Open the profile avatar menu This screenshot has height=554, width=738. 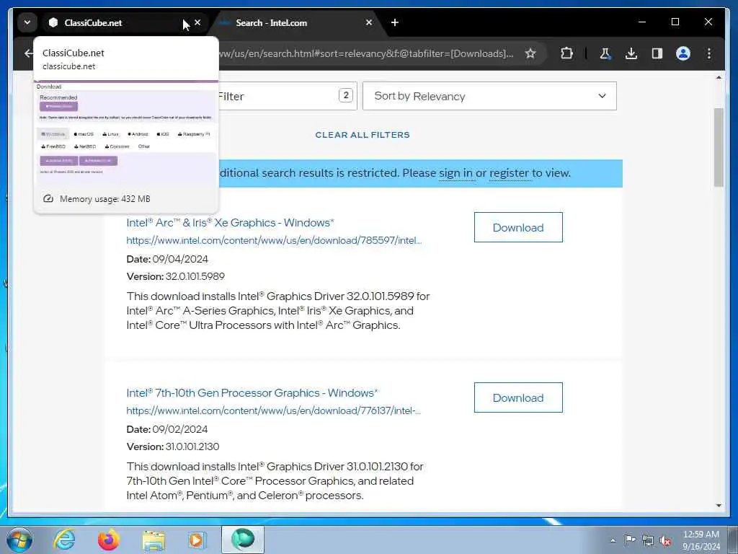tap(683, 53)
